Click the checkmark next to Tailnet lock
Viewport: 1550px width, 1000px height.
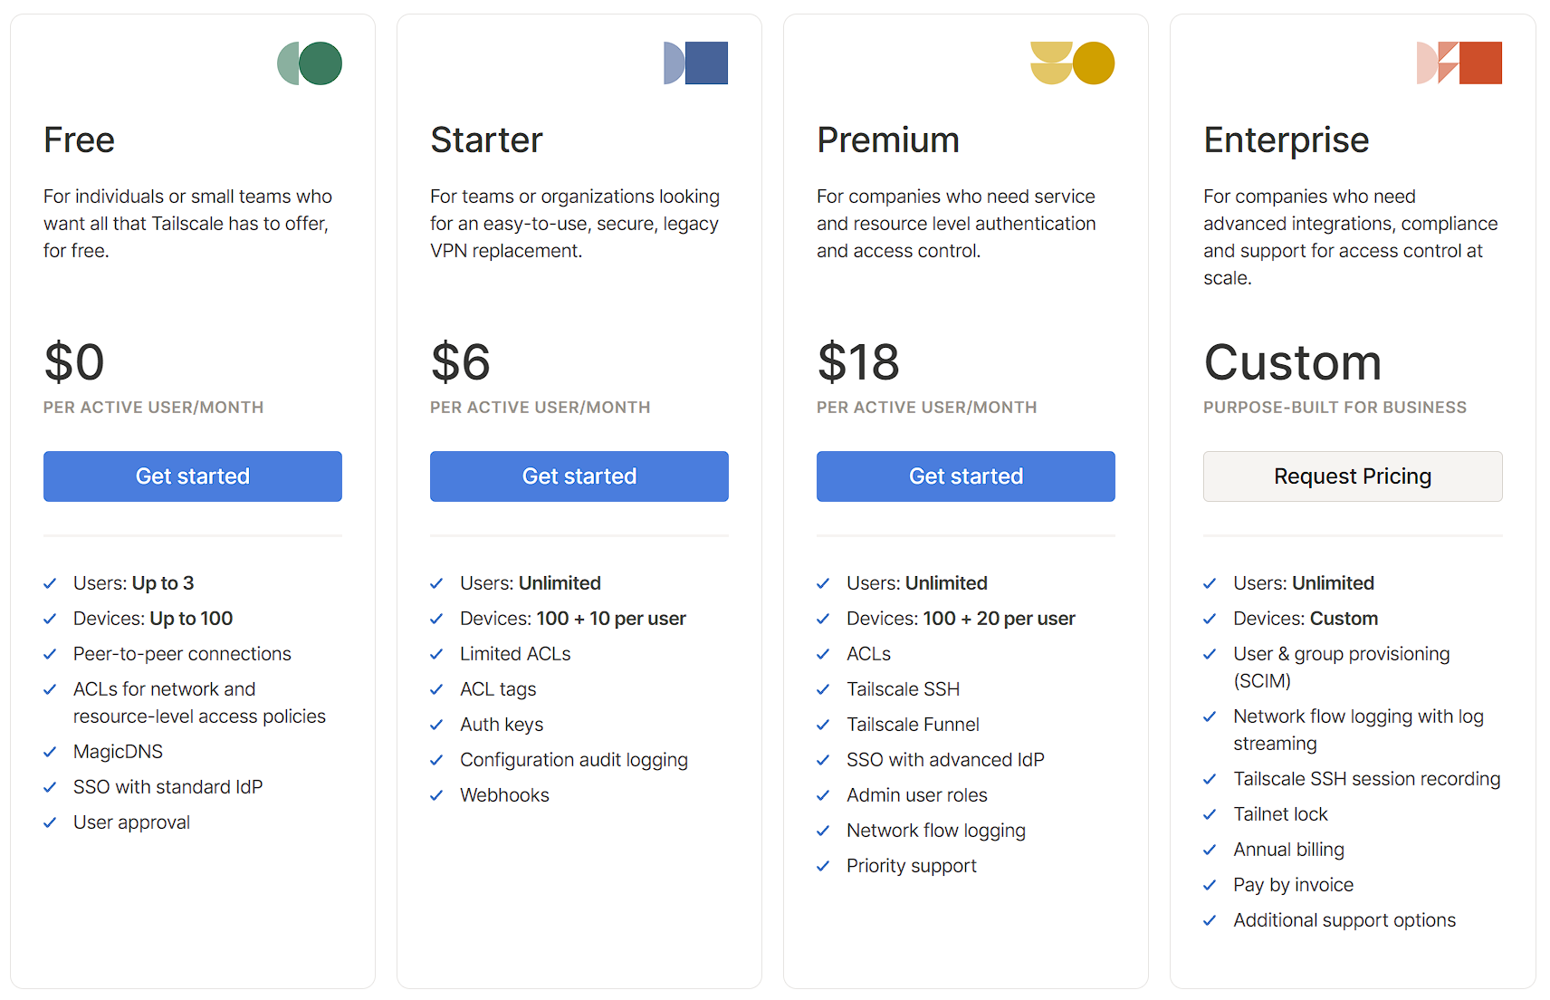point(1210,814)
